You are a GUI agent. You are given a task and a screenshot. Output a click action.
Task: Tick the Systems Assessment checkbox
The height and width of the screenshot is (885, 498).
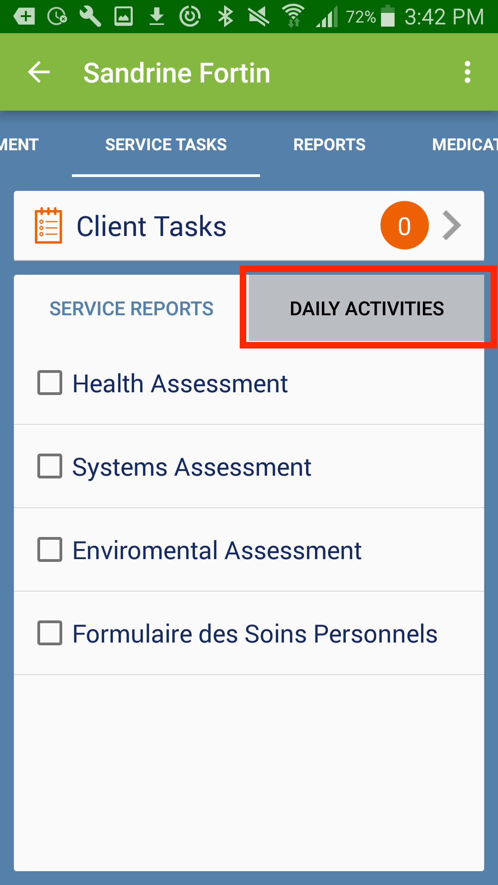pos(50,466)
